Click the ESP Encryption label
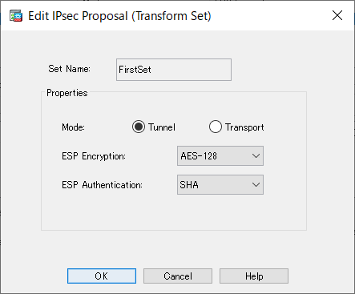Viewport: 355px width, 294px height. click(94, 156)
